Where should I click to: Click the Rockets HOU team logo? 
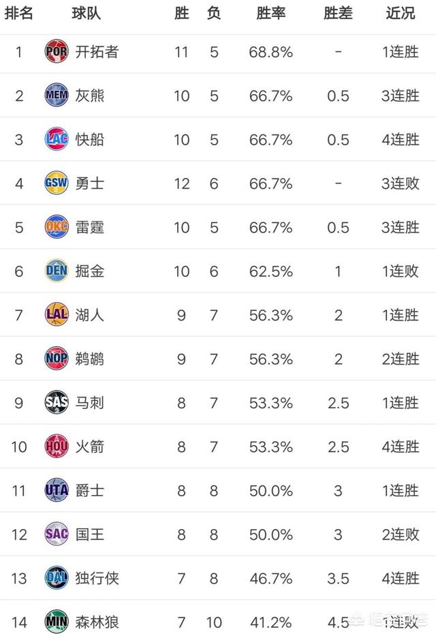pos(57,447)
